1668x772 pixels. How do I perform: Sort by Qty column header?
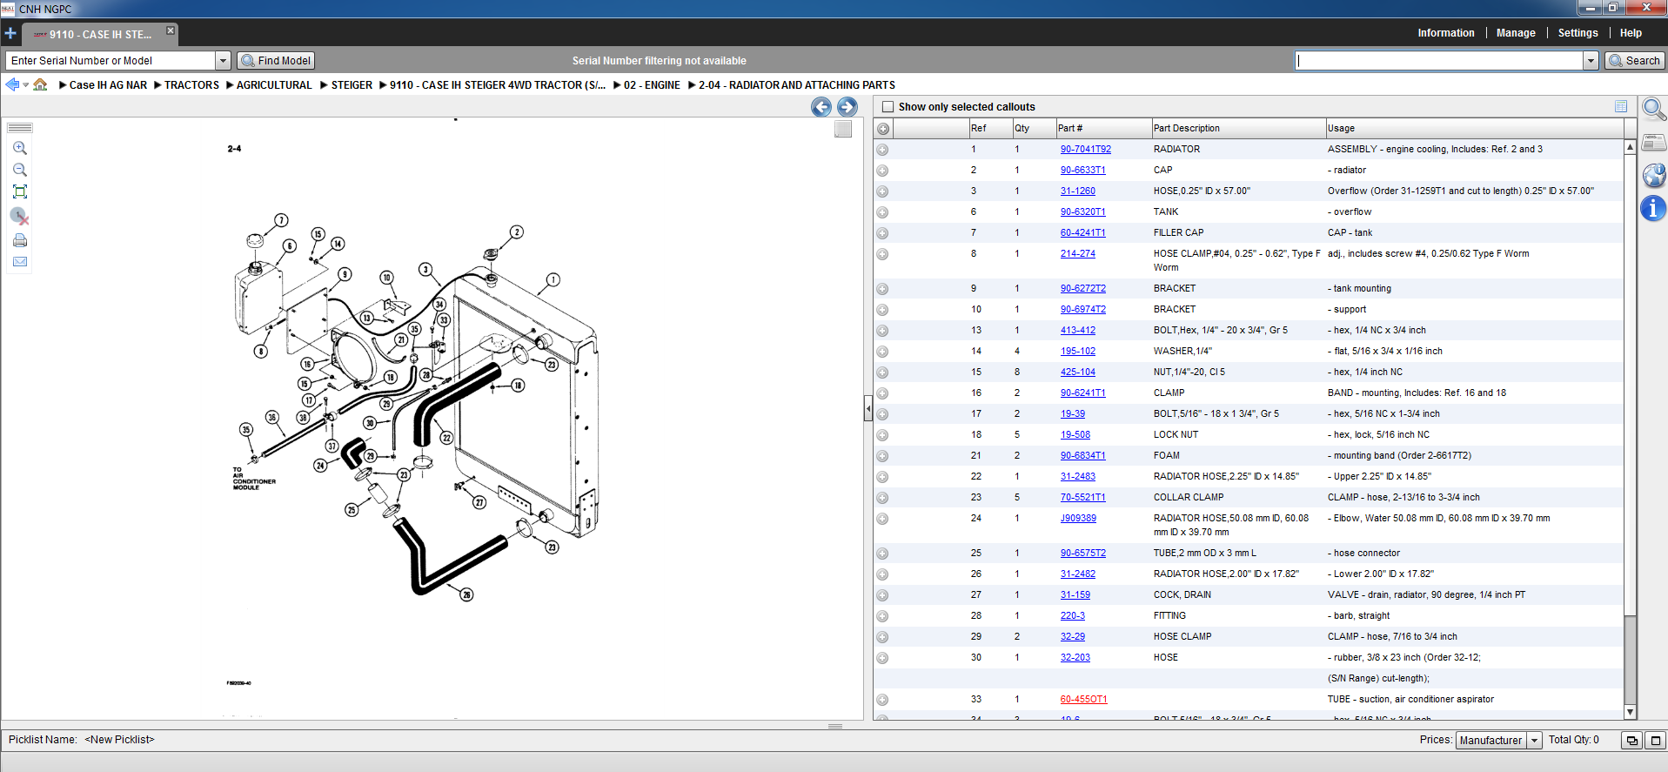[1034, 129]
